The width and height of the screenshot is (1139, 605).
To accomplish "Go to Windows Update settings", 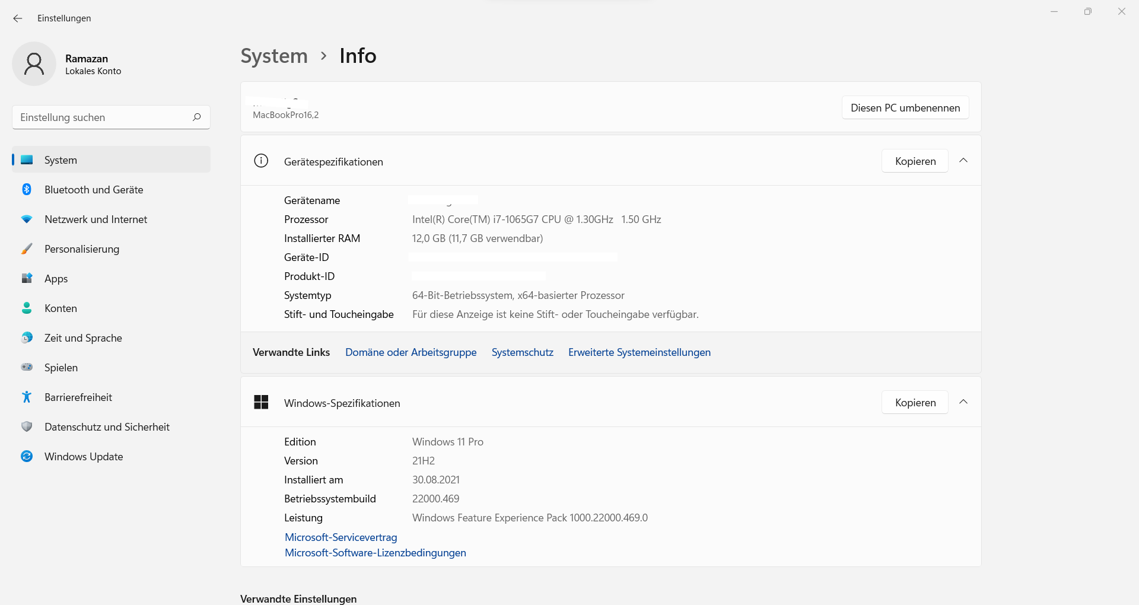I will tap(112, 456).
